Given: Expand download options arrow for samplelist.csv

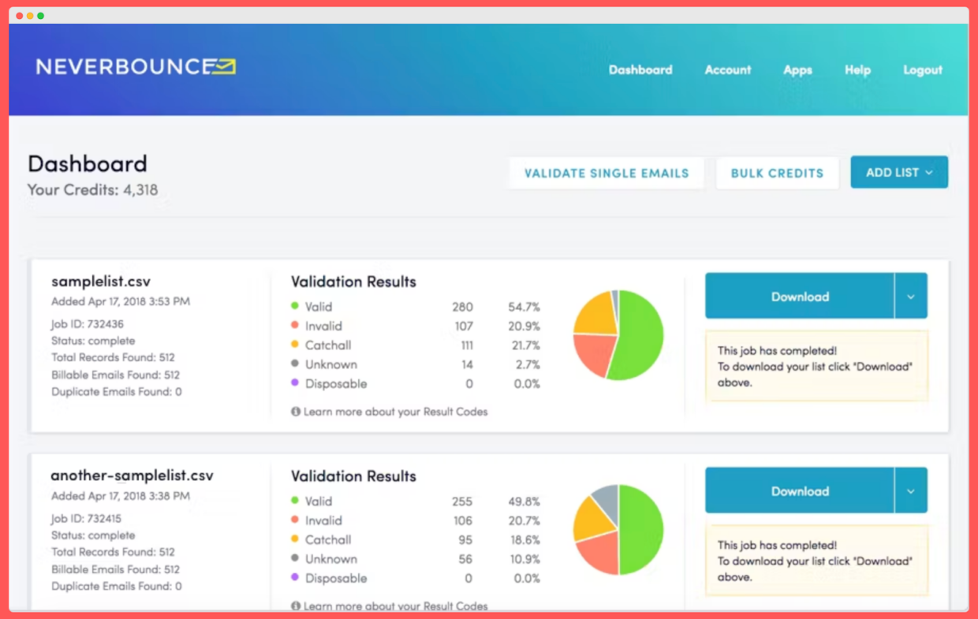Looking at the screenshot, I should click(x=911, y=296).
